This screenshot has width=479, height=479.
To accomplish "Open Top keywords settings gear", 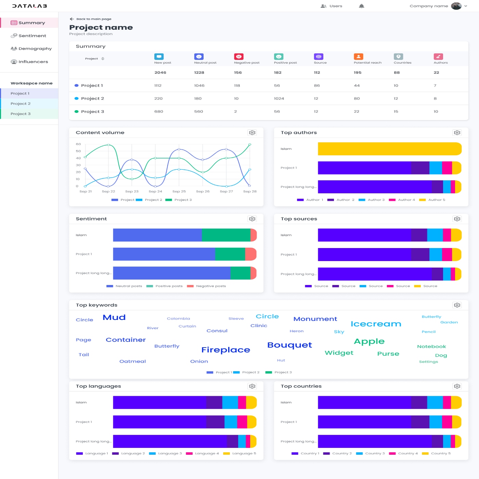I will click(457, 305).
